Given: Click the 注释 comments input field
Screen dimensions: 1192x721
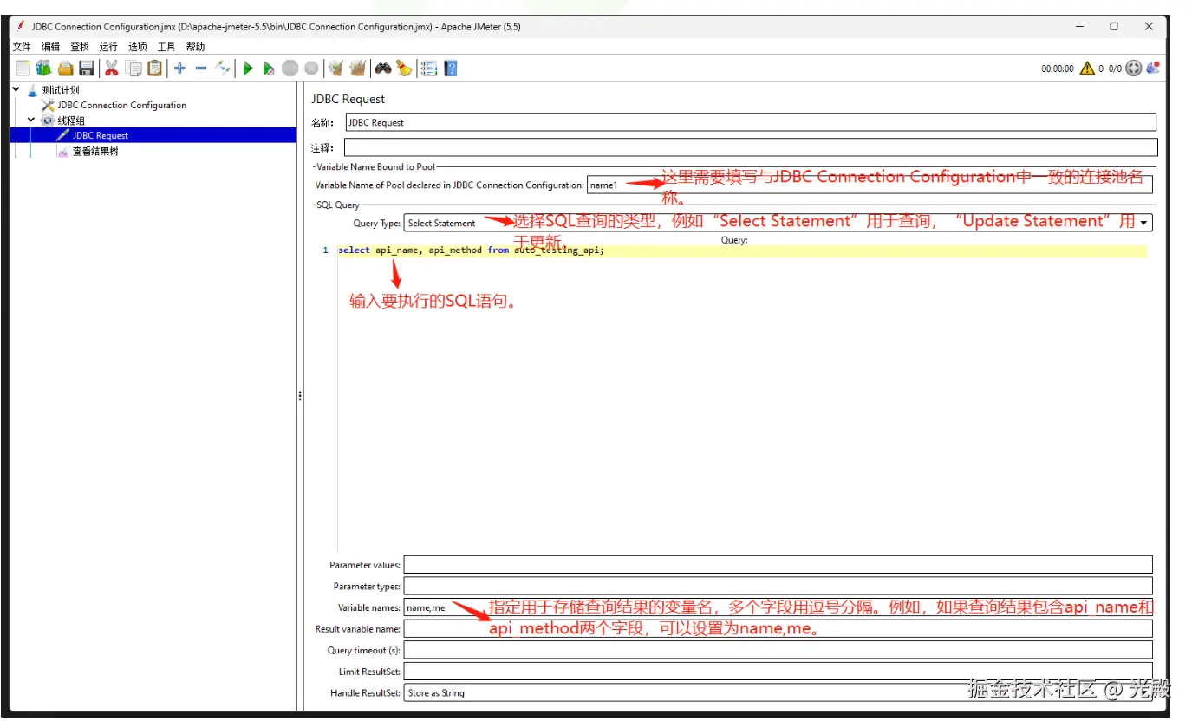Looking at the screenshot, I should click(x=751, y=147).
